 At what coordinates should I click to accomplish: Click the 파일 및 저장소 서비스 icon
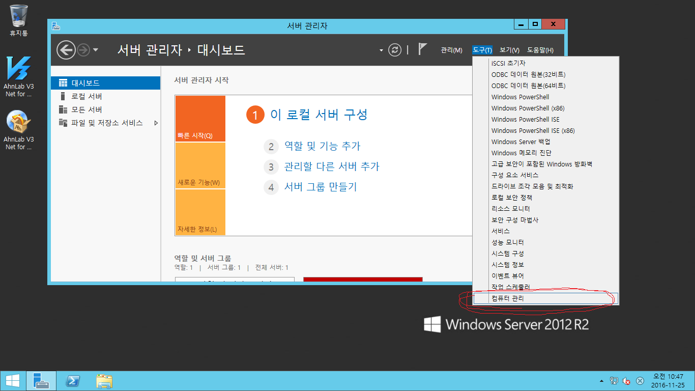pyautogui.click(x=63, y=123)
